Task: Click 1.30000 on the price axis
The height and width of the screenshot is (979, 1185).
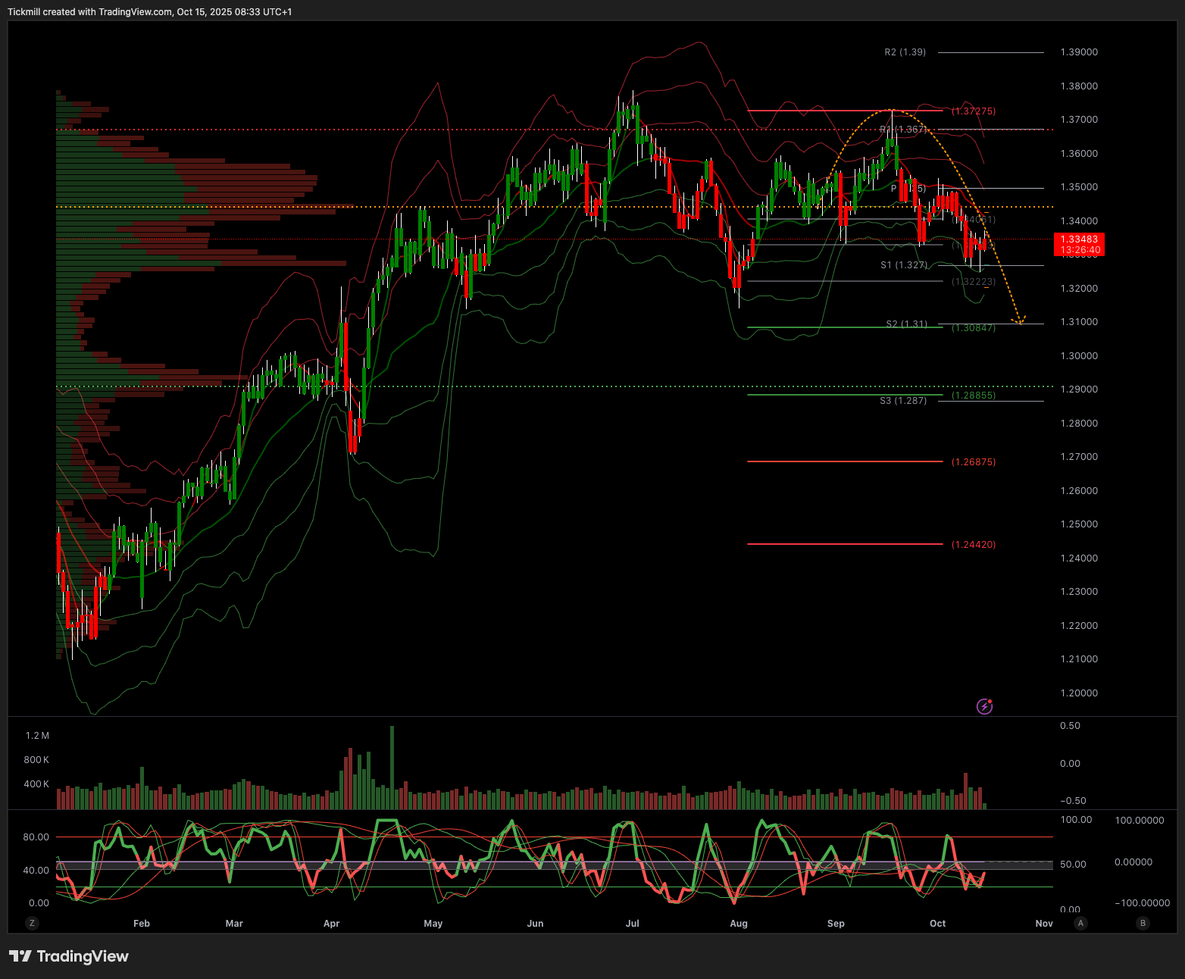Action: click(1079, 356)
